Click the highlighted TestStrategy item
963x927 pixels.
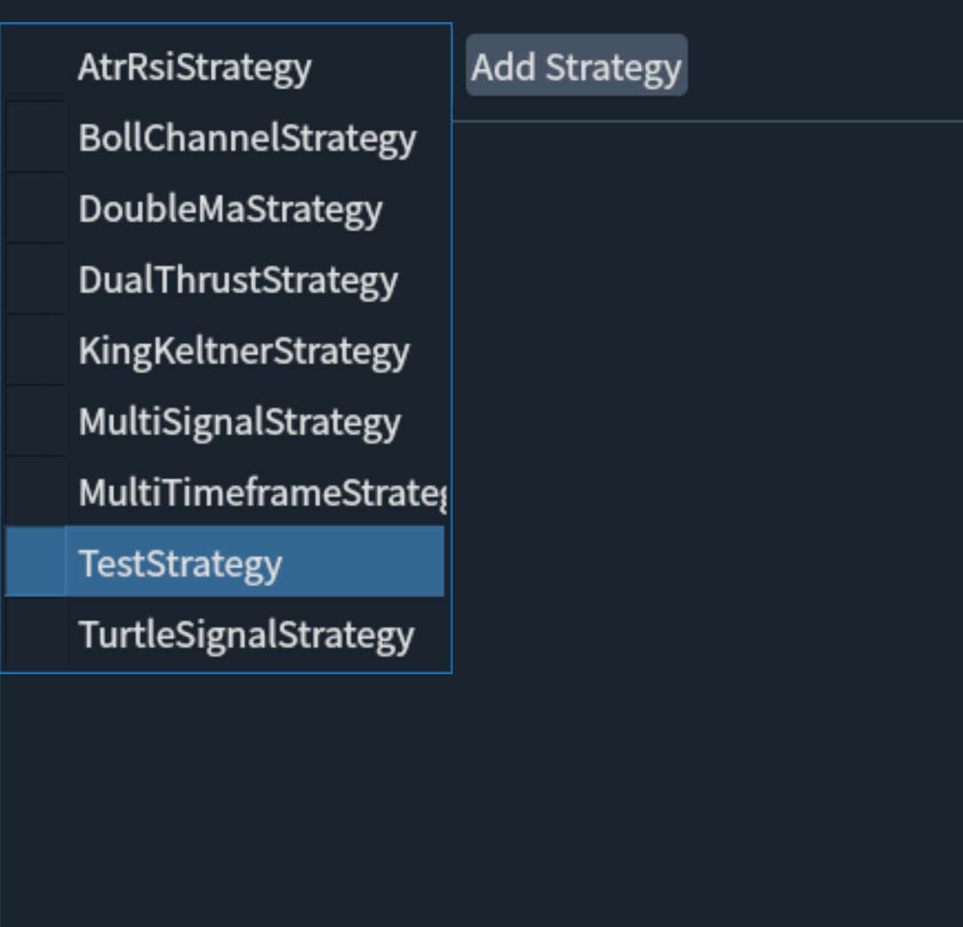pos(180,563)
